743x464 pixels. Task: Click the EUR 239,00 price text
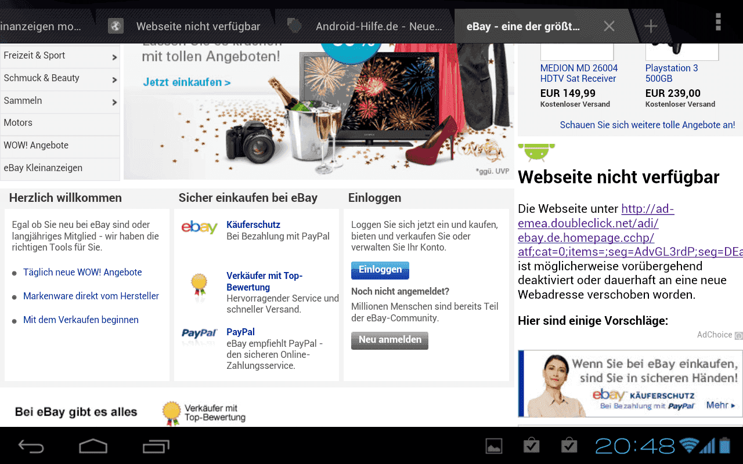pyautogui.click(x=673, y=93)
